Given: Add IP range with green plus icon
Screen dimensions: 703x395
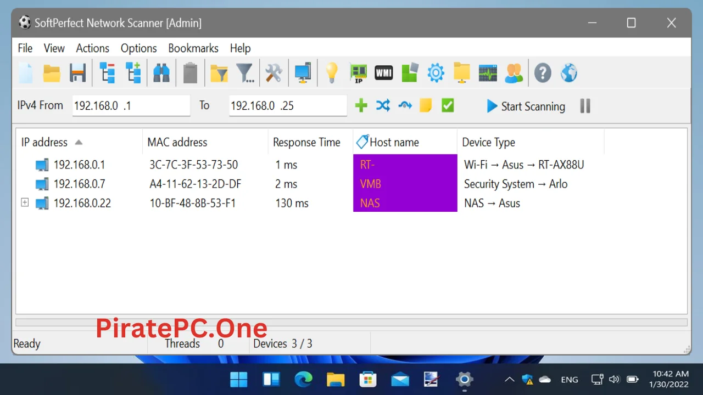Looking at the screenshot, I should (x=361, y=106).
